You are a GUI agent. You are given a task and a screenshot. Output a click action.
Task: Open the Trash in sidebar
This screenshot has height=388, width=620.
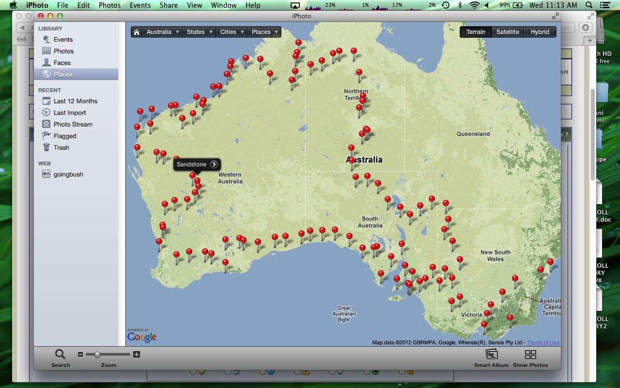61,147
